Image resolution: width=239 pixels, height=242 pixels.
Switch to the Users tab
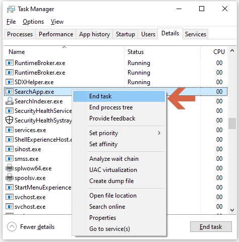[148, 34]
